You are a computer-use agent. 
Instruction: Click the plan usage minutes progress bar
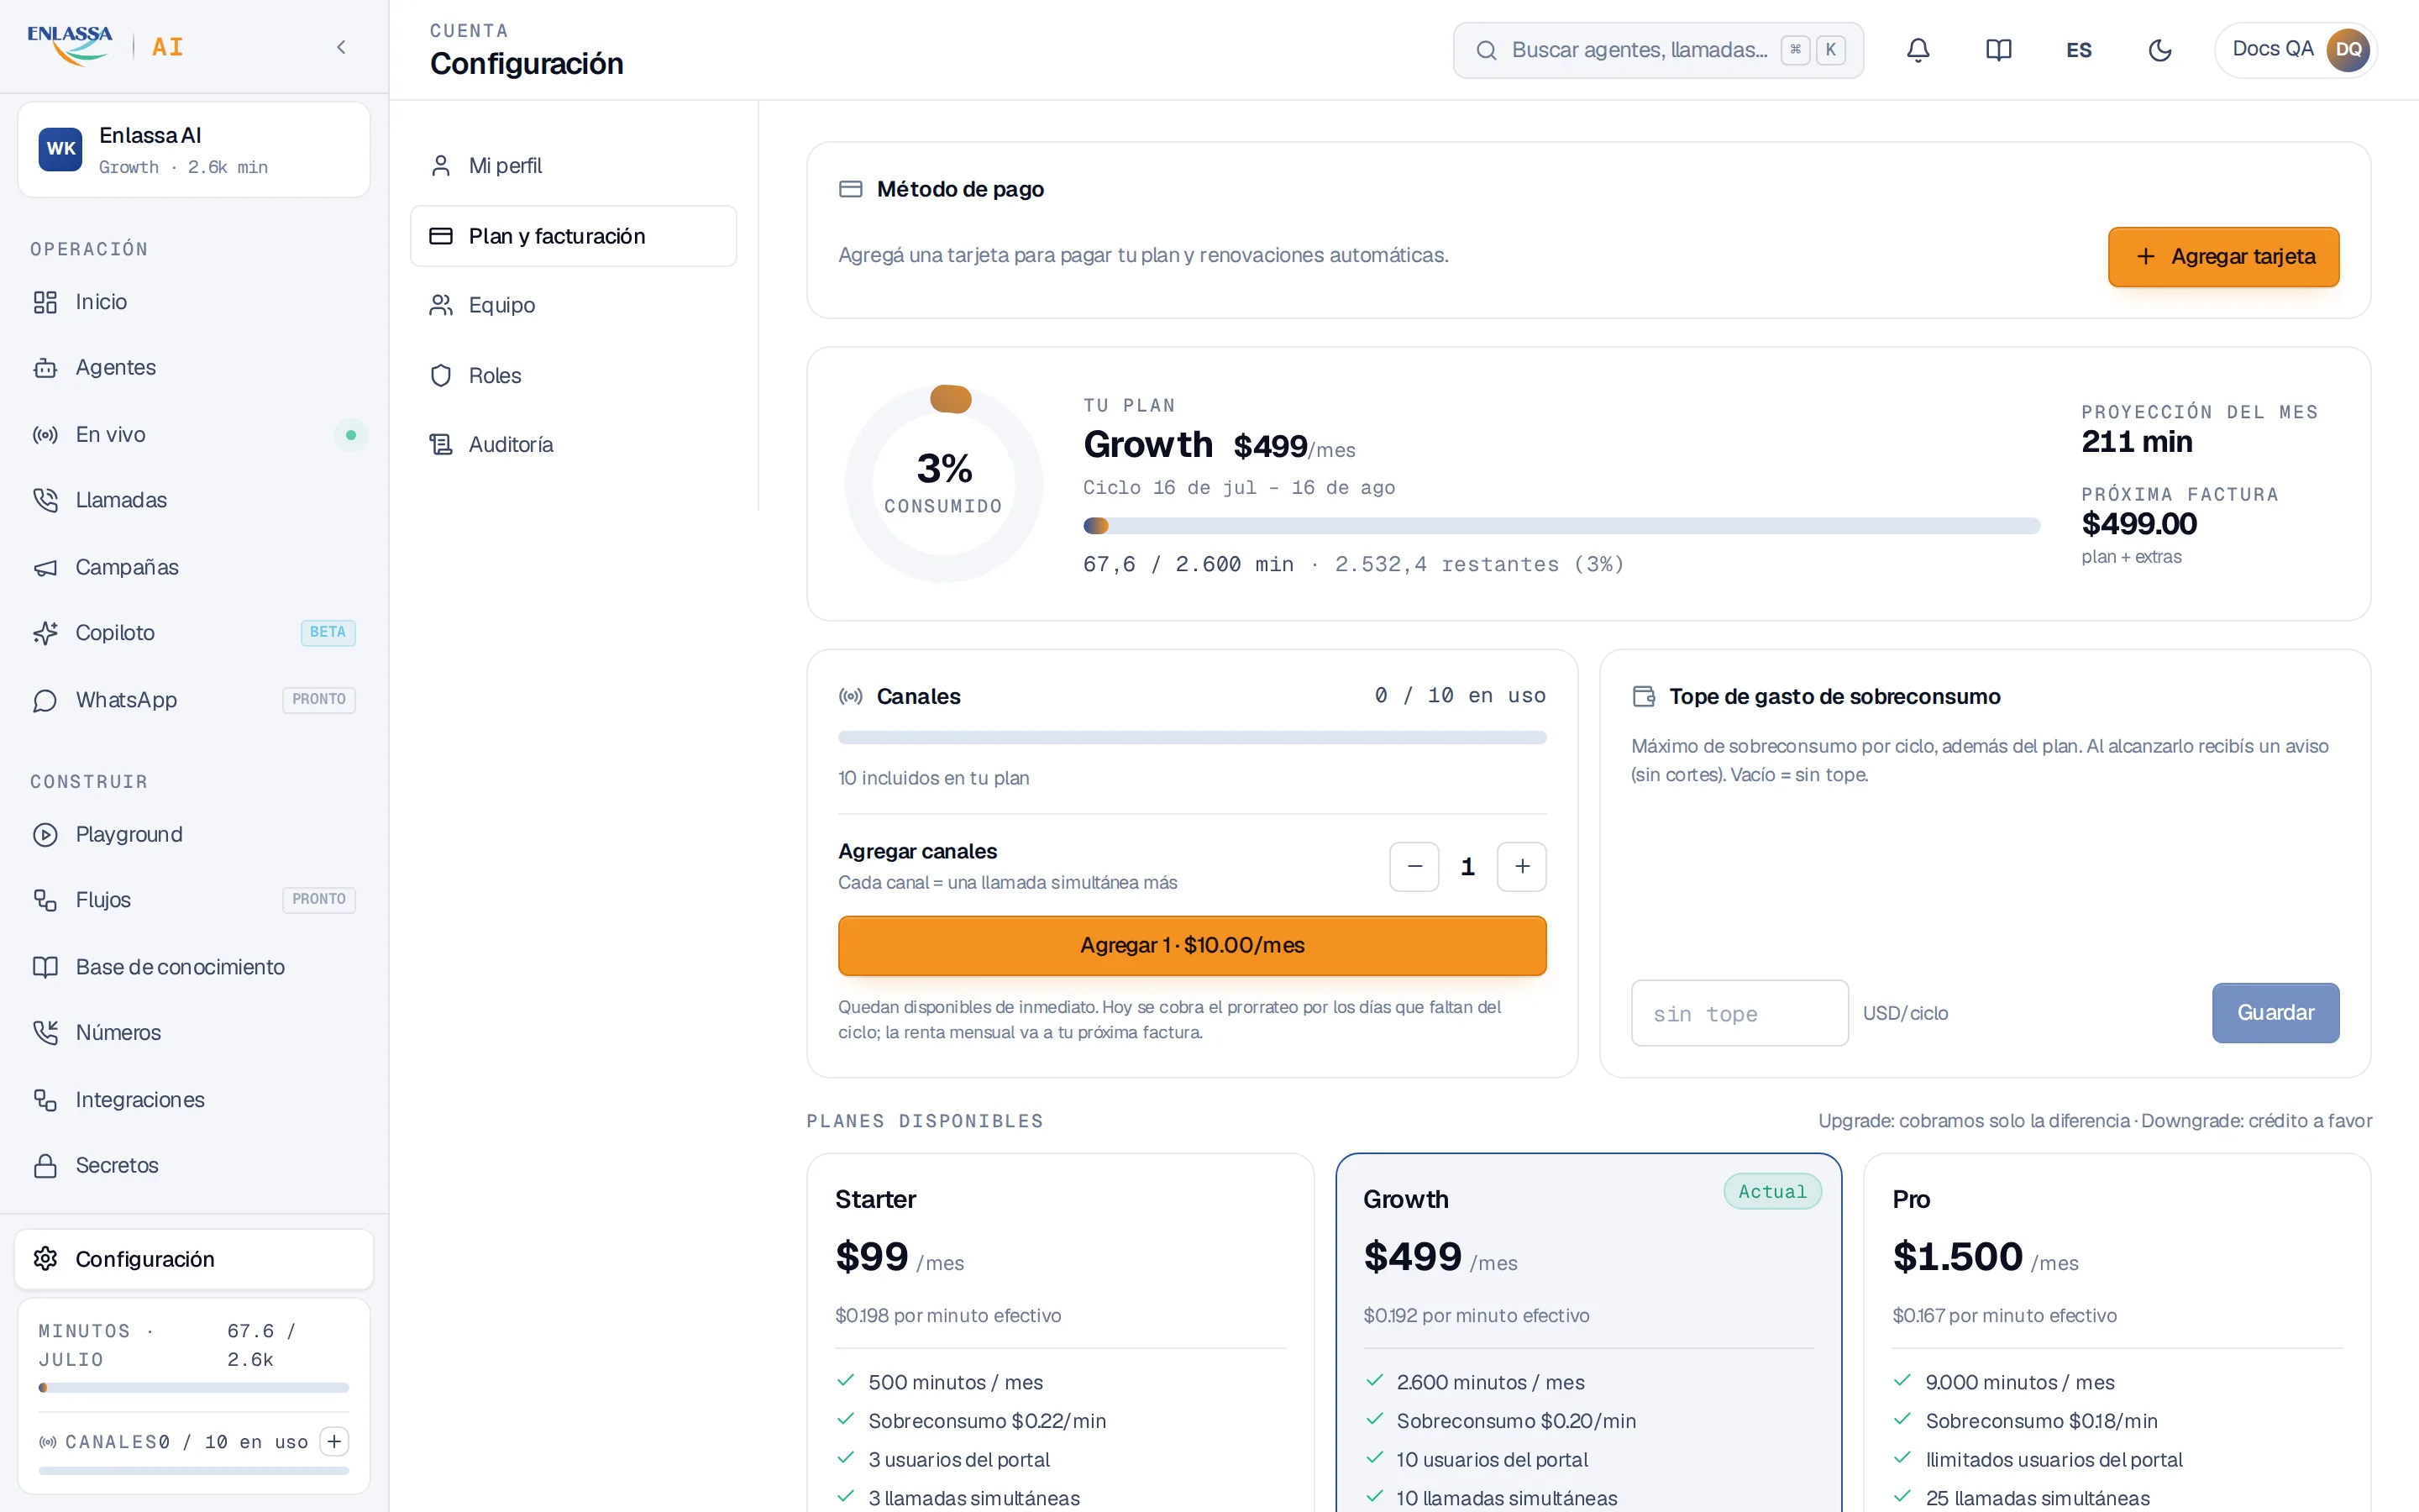pyautogui.click(x=1561, y=526)
